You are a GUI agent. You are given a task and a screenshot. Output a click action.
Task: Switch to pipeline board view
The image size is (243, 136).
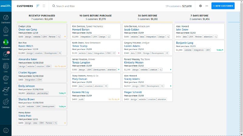[x=38, y=6]
